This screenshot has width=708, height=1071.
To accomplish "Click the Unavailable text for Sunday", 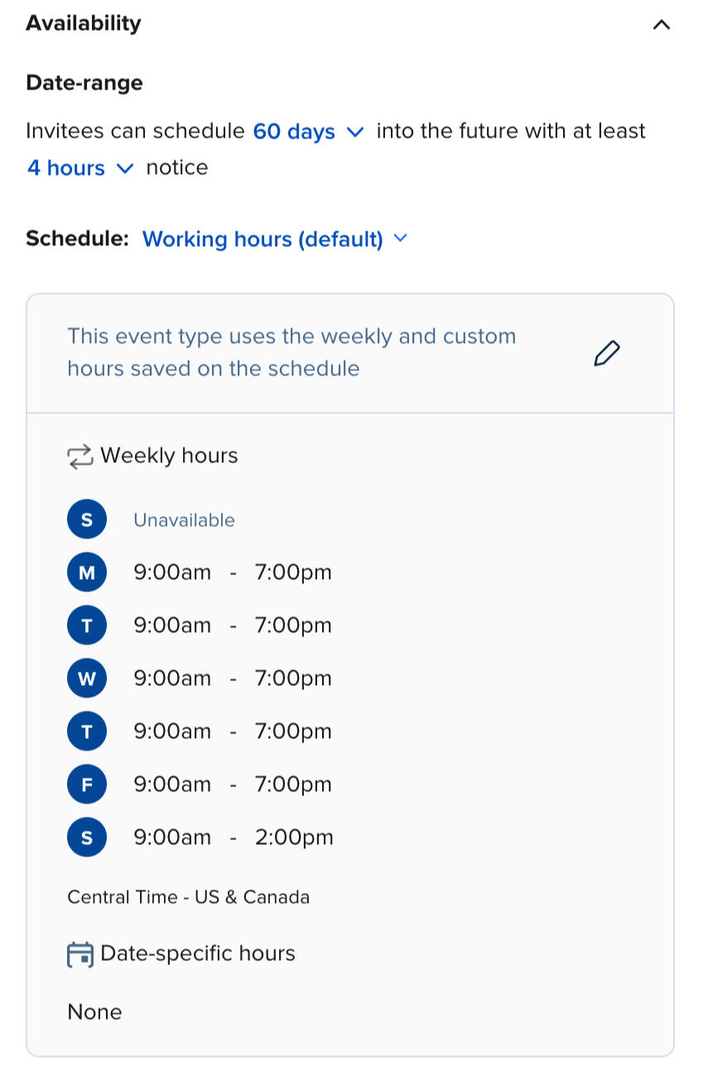I will click(x=184, y=520).
